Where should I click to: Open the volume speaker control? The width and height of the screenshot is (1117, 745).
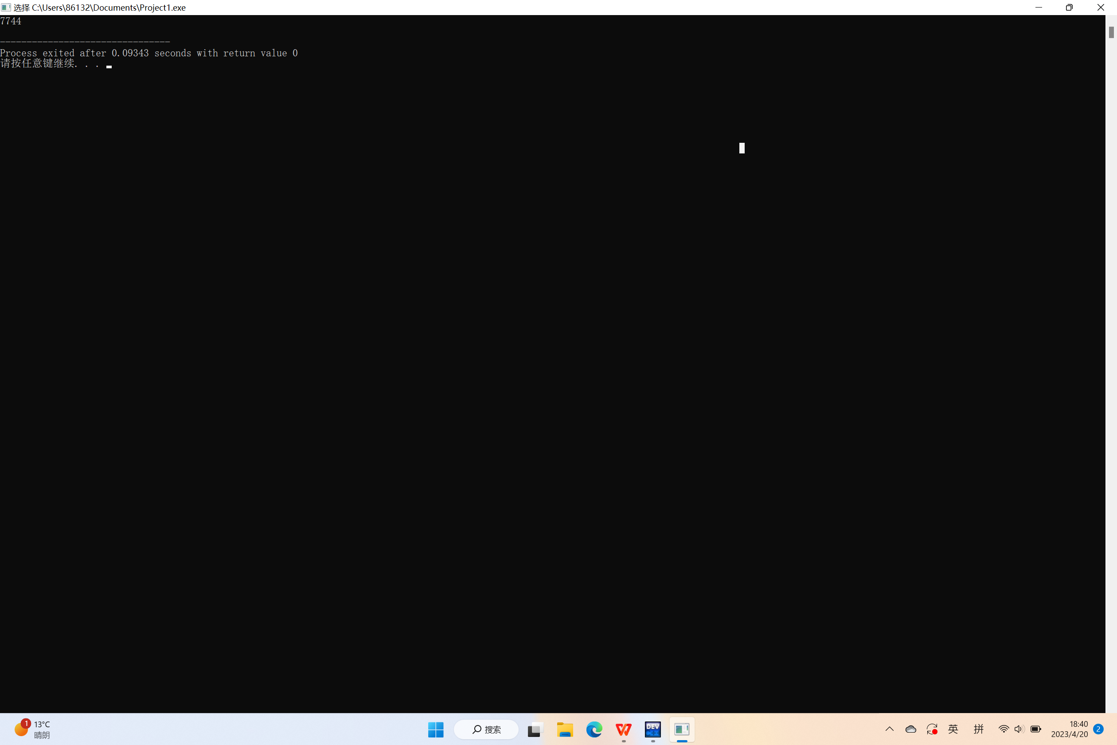click(x=1019, y=729)
